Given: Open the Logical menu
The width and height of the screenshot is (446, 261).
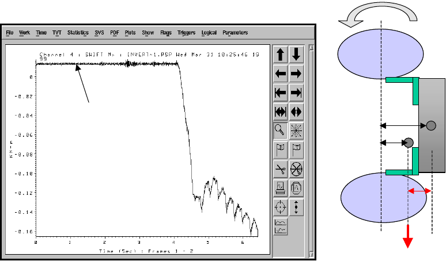Looking at the screenshot, I should pyautogui.click(x=209, y=33).
